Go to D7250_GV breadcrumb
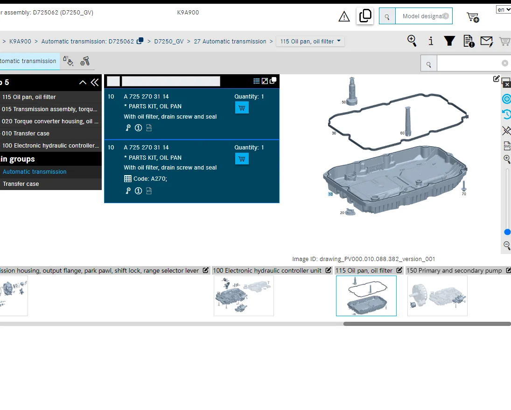This screenshot has height=410, width=511. tap(169, 42)
